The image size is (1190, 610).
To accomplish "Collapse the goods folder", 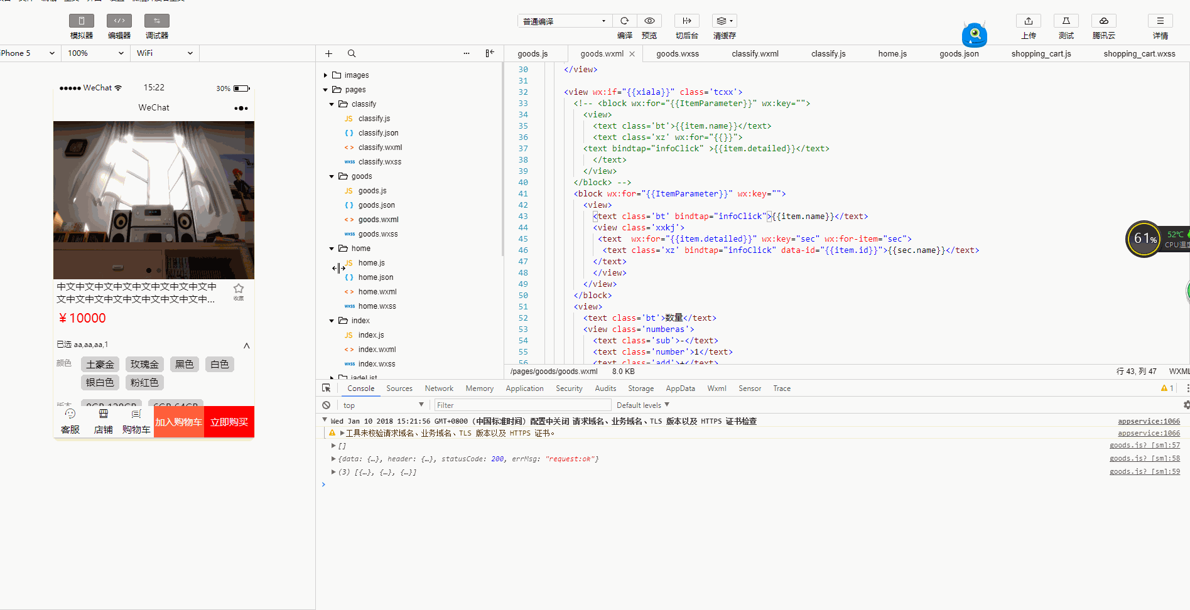I will click(x=332, y=176).
